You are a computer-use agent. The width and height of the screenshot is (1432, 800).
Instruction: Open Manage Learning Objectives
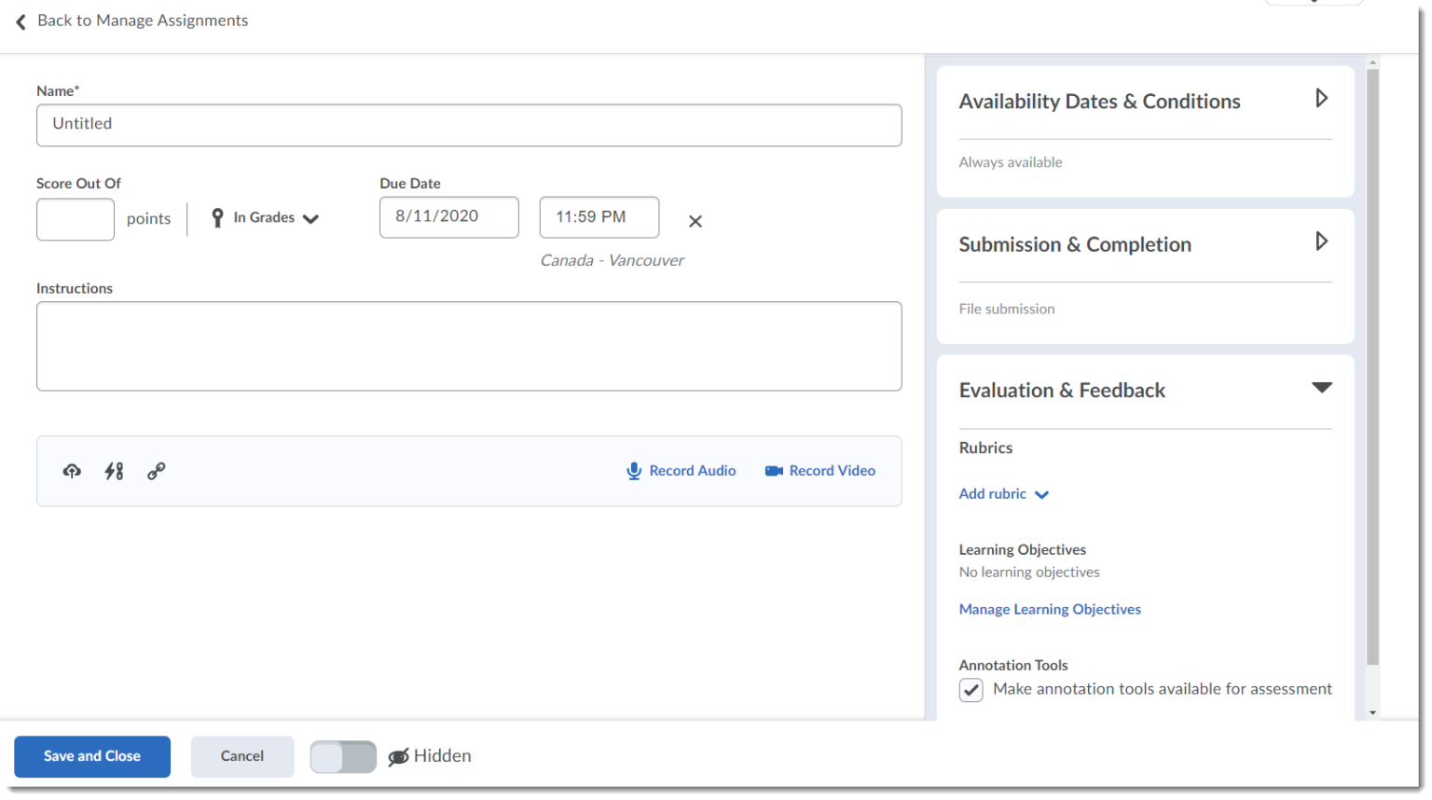(x=1050, y=609)
